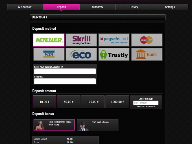Select 50.00 € deposit amount

(69, 102)
